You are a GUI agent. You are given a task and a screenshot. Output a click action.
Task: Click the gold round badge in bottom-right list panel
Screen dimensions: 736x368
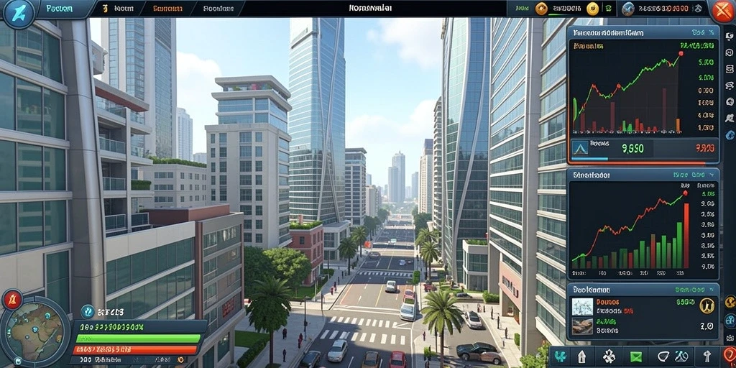(x=707, y=305)
